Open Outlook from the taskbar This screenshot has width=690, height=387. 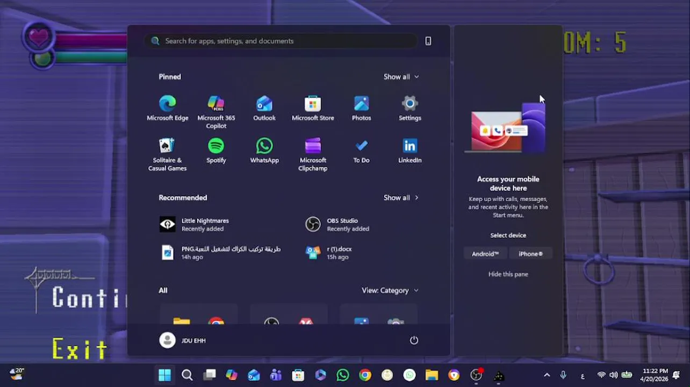click(254, 375)
